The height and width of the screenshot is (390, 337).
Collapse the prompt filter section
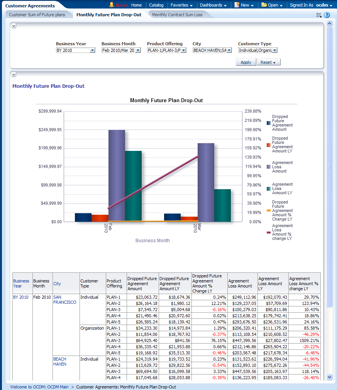(x=14, y=26)
